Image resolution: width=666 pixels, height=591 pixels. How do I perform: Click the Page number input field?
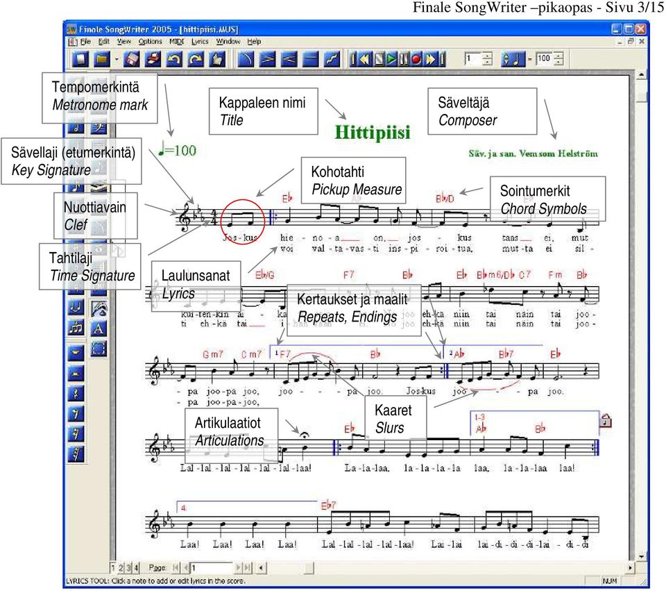click(x=212, y=567)
